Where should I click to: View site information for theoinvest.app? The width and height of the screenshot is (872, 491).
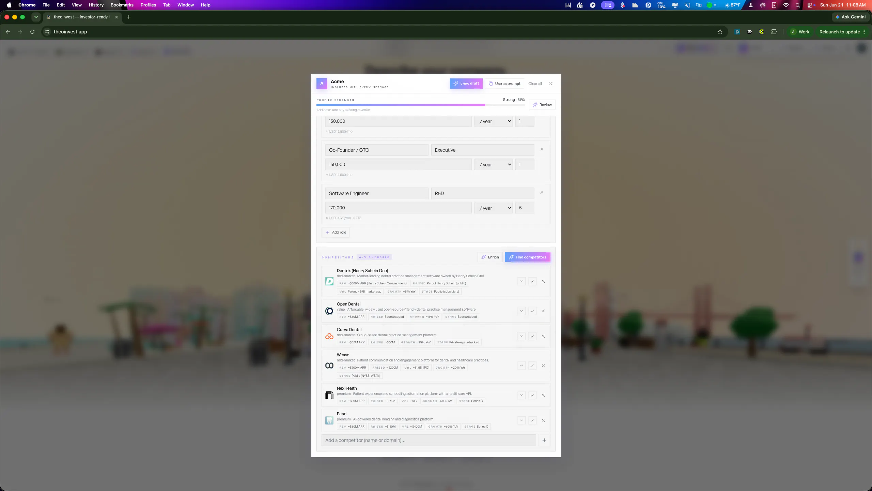47,32
